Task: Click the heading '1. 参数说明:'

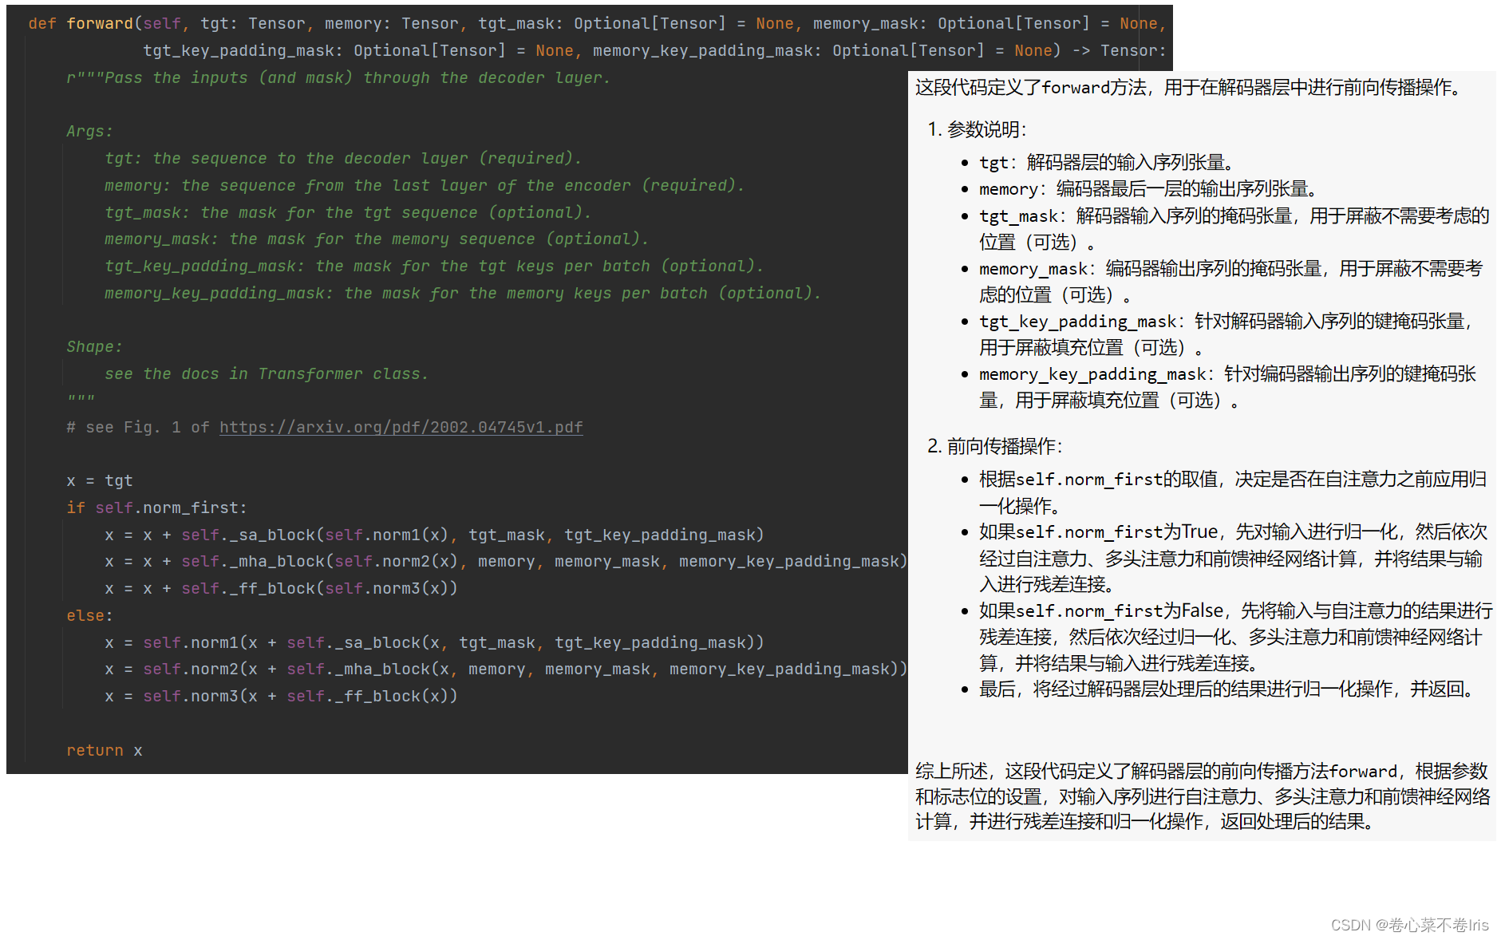Action: 978,129
